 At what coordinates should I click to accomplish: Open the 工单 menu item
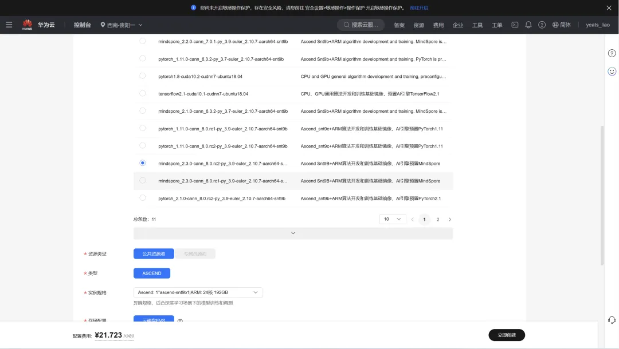pyautogui.click(x=497, y=25)
